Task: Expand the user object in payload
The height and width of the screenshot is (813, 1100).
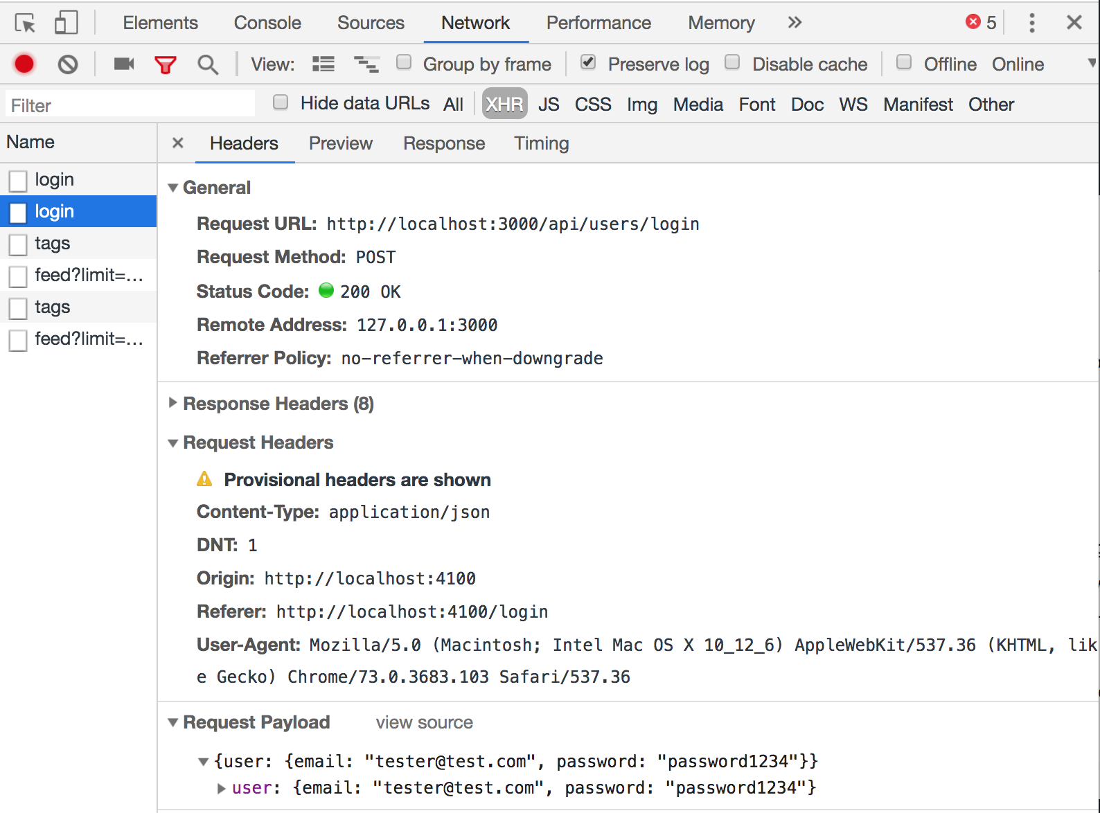Action: (x=222, y=788)
